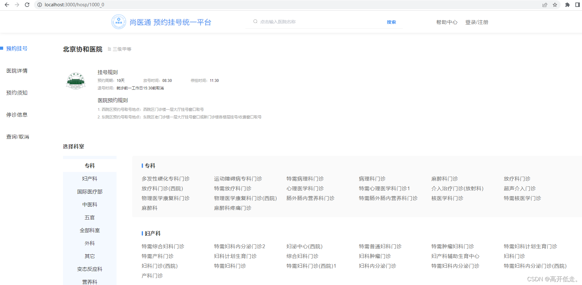This screenshot has width=582, height=285.
Task: Choose 其它 in department list
Action: 90,256
